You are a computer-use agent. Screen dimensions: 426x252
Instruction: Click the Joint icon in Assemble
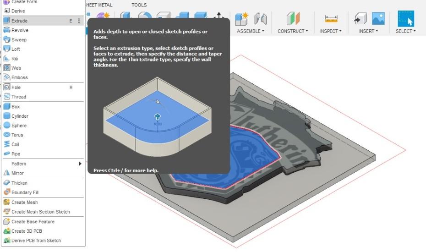260,19
